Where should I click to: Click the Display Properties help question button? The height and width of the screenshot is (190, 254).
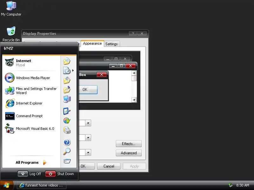pos(133,34)
